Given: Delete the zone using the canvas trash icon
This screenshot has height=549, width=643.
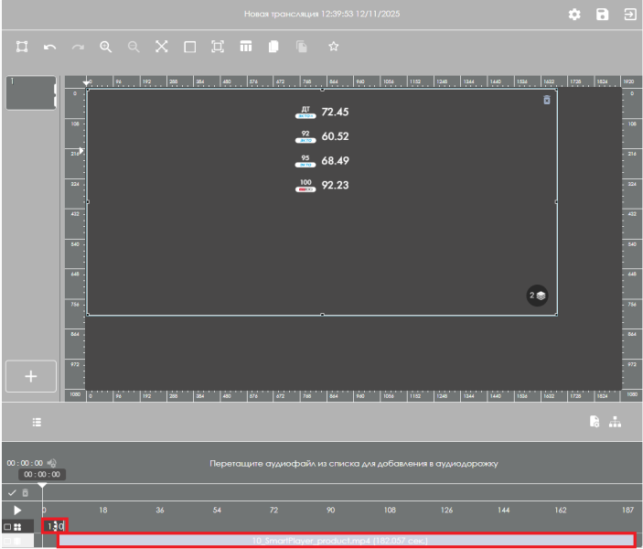Looking at the screenshot, I should (x=547, y=99).
